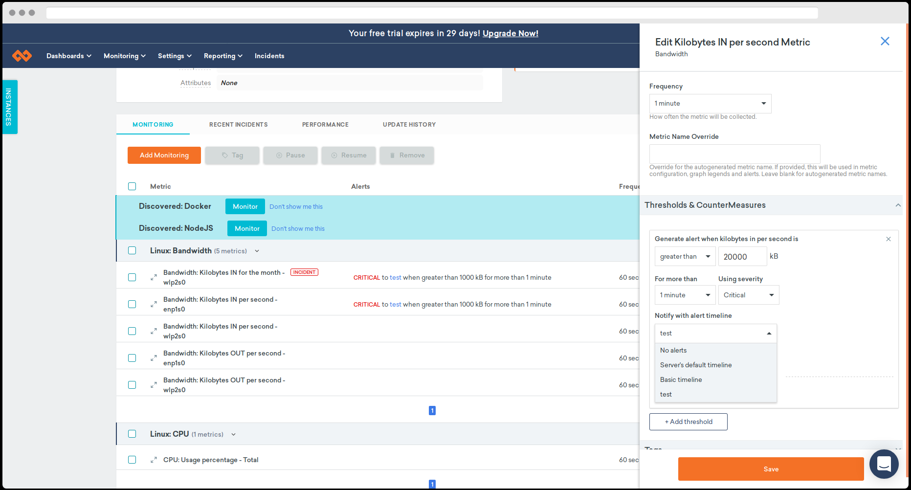Click the 20000 threshold value field
The image size is (911, 490).
[x=742, y=256]
